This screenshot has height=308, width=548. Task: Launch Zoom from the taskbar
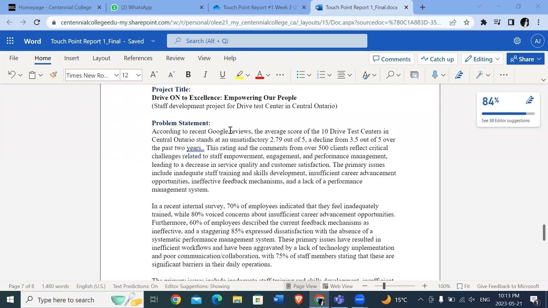coord(360,299)
